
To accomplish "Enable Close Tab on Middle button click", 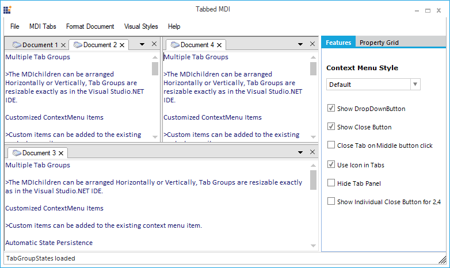I will coord(331,145).
